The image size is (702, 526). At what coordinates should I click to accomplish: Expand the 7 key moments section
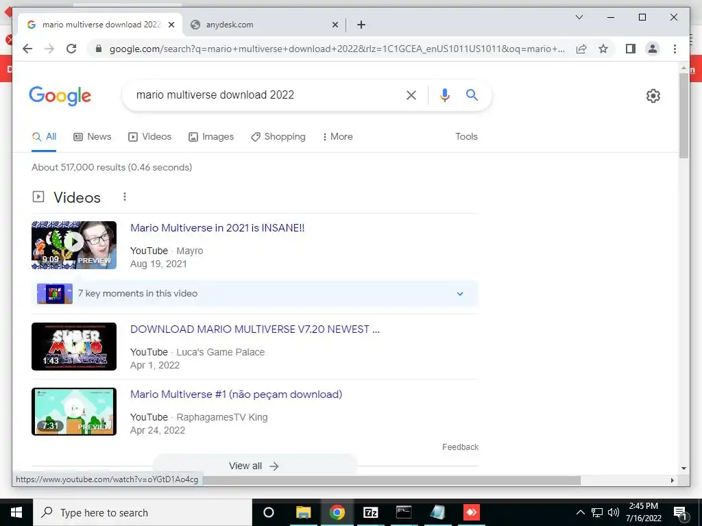(x=460, y=294)
